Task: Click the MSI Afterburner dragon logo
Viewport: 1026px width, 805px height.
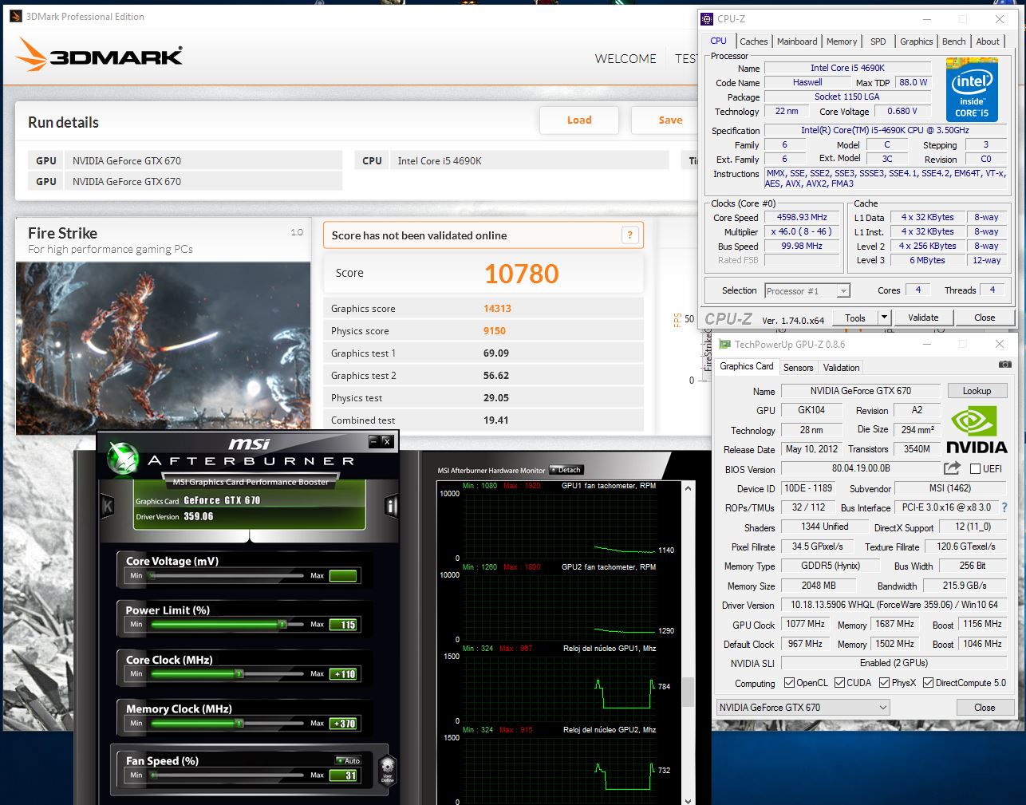Action: [122, 458]
